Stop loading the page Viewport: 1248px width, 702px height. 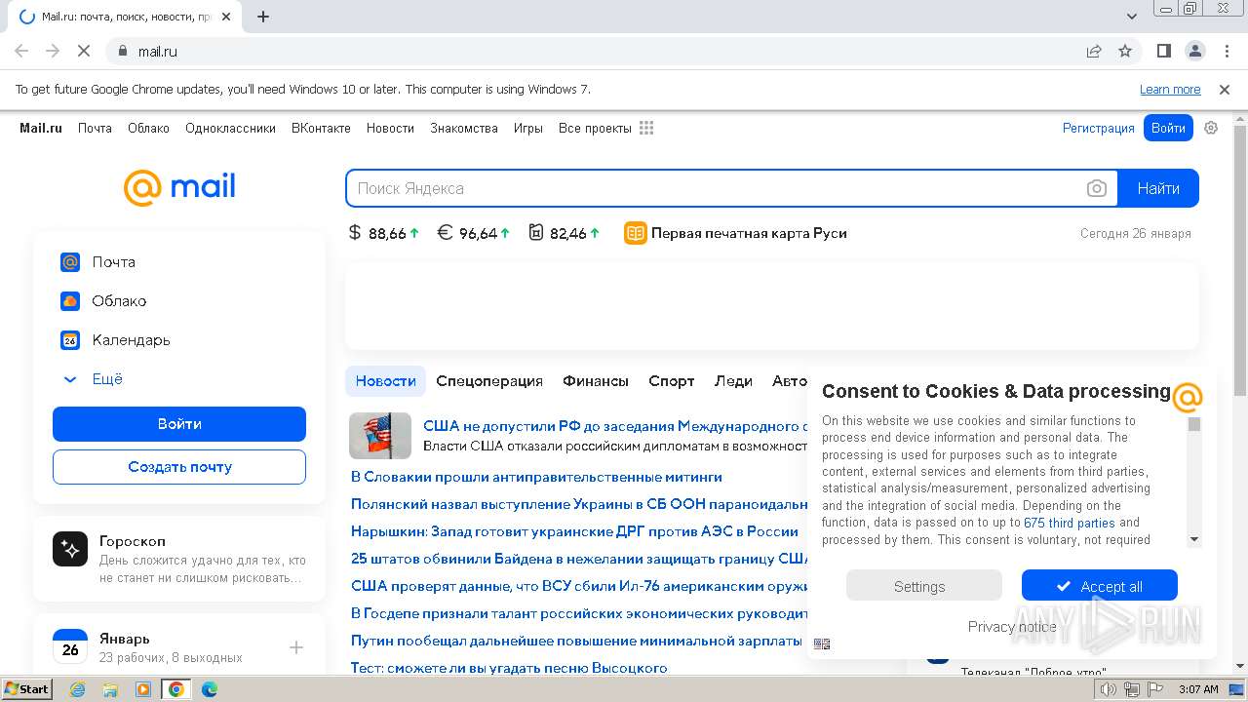click(x=84, y=51)
